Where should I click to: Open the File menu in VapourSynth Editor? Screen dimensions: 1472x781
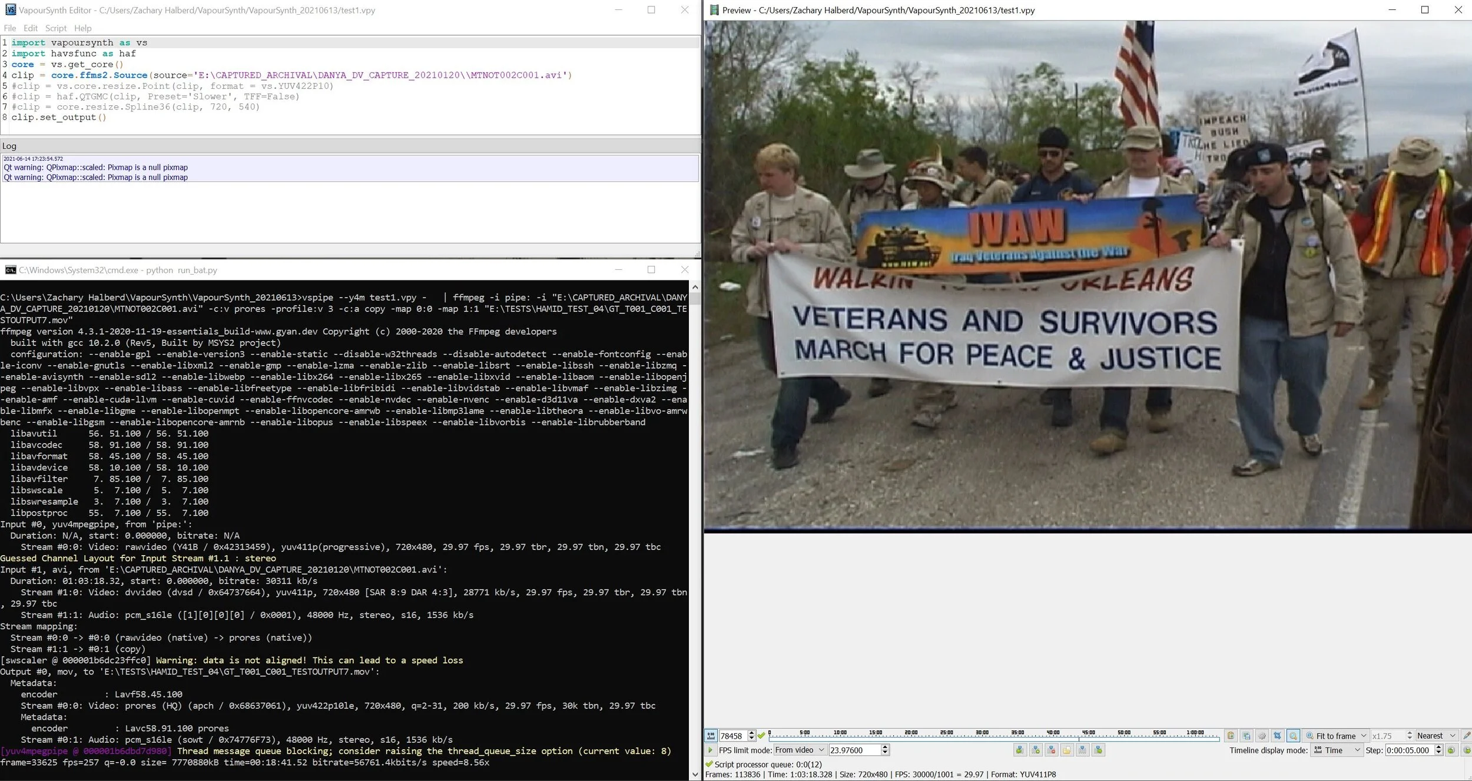point(10,28)
